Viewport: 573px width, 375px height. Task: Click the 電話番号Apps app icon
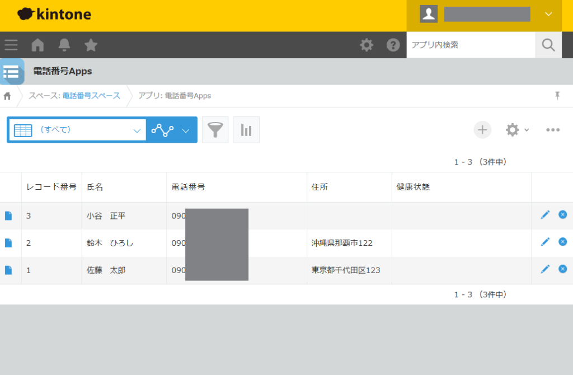(x=12, y=72)
